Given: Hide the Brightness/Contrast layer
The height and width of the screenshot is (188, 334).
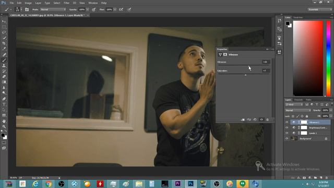Looking at the screenshot, I should point(287,127).
